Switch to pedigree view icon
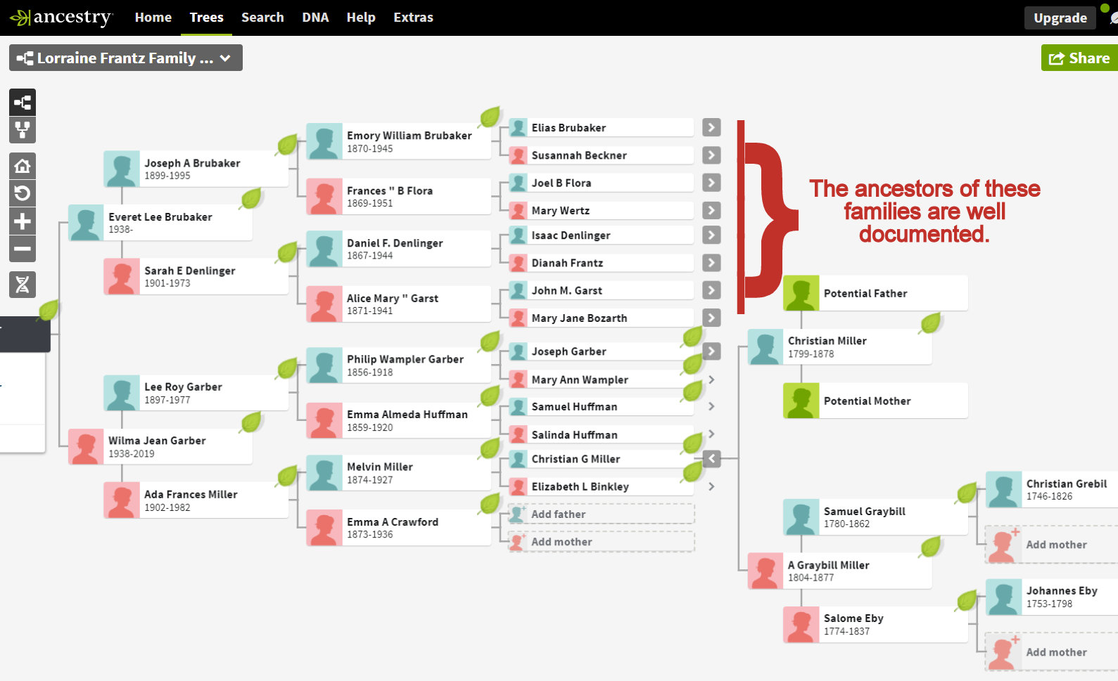Viewport: 1118px width, 681px height. (23, 103)
